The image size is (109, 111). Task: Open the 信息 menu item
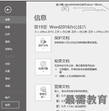13,20
